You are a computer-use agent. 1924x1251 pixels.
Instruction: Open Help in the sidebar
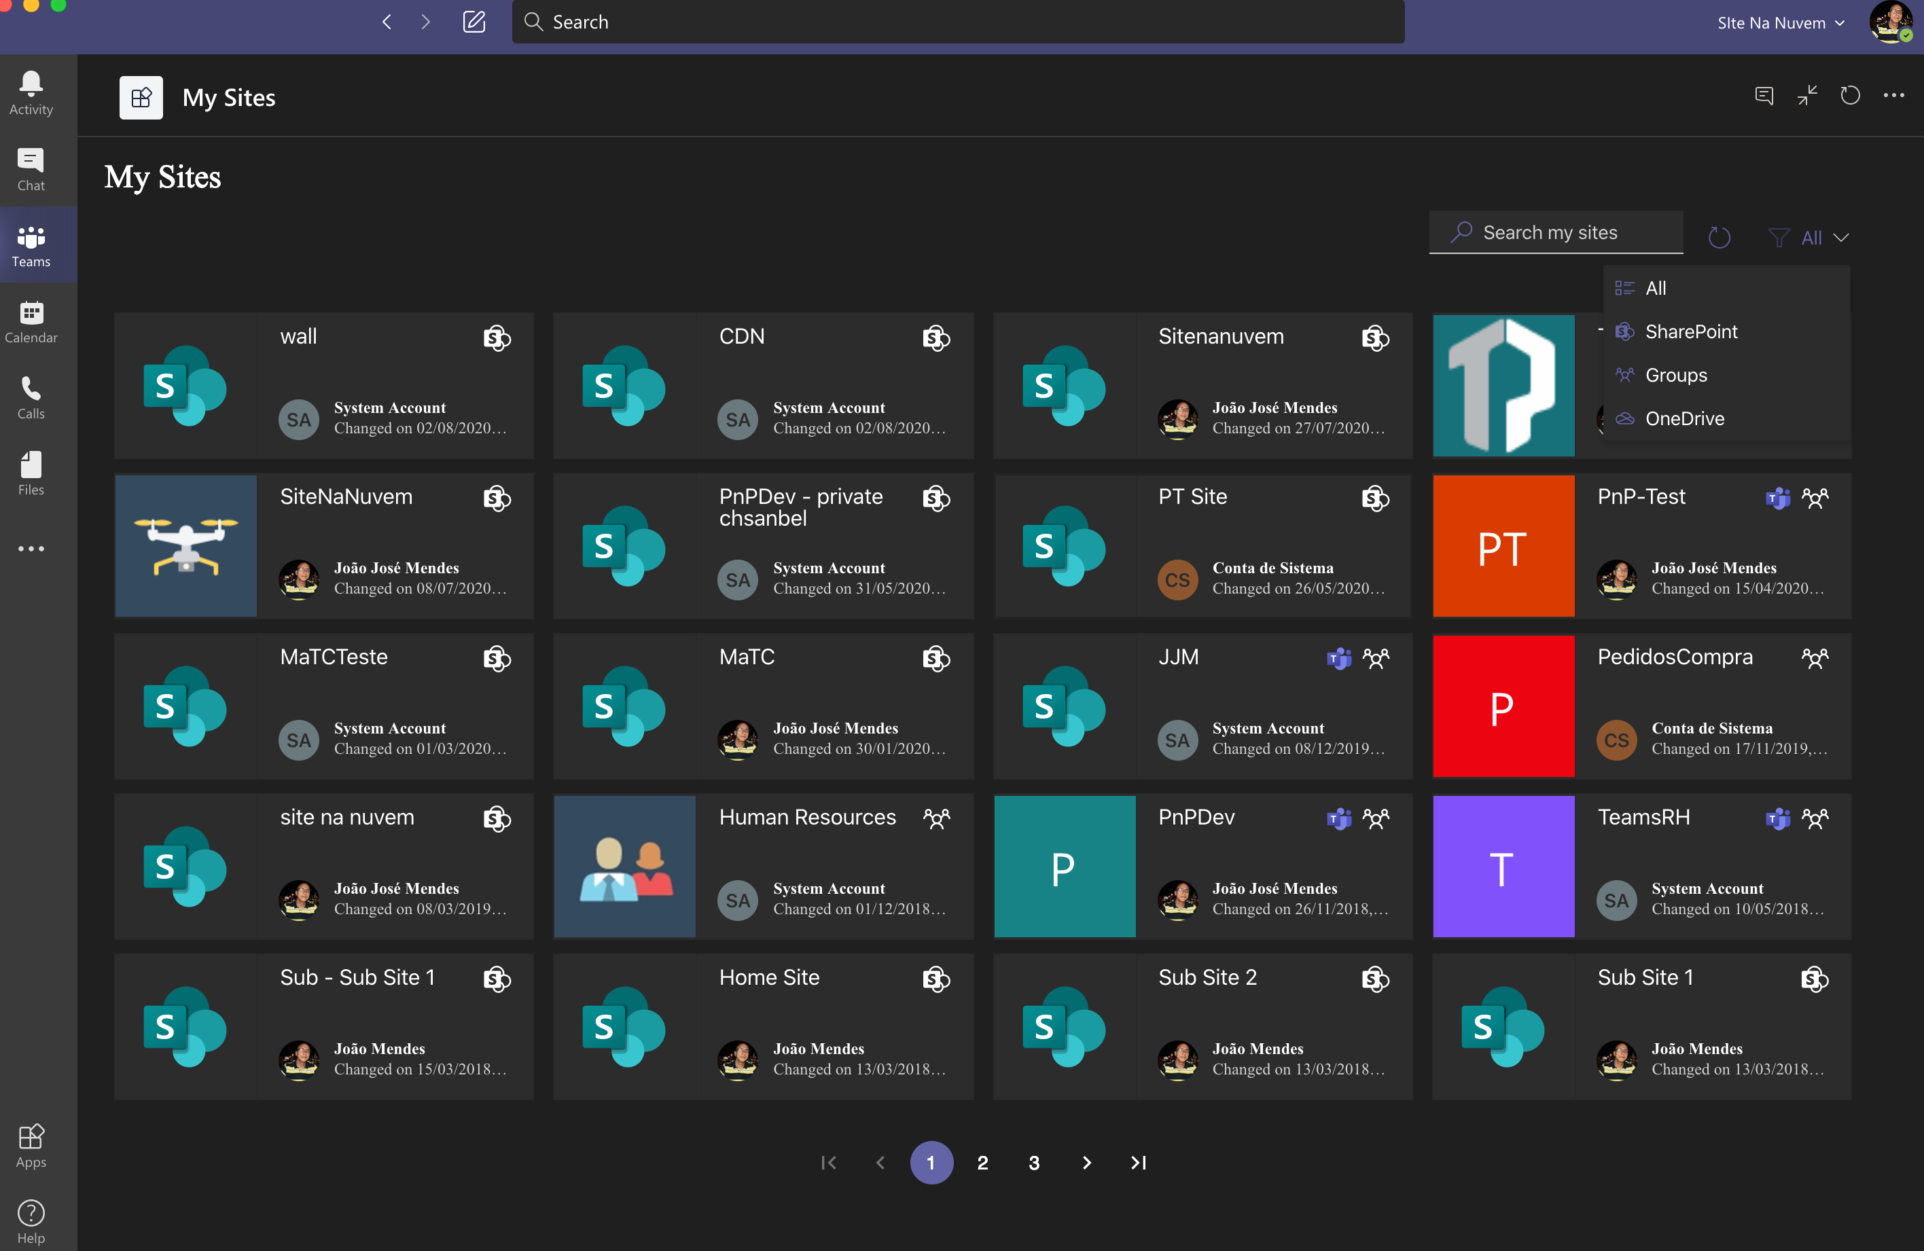31,1222
